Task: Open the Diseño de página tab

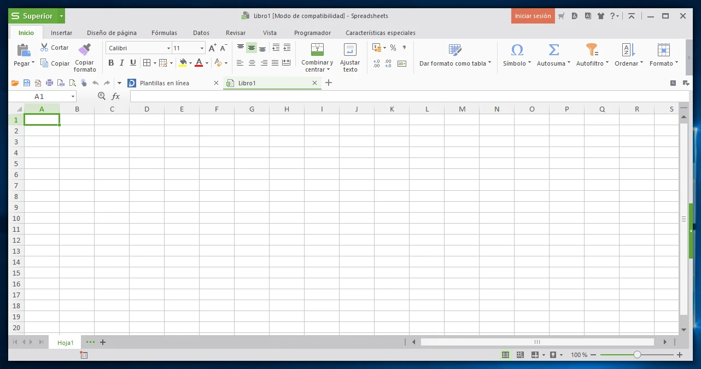Action: pyautogui.click(x=112, y=33)
